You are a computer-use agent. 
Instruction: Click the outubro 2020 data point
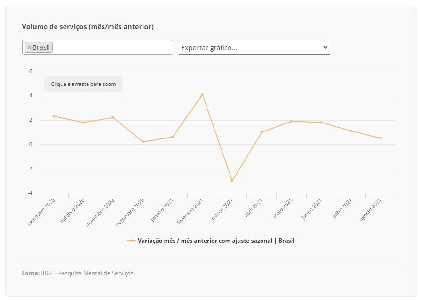coord(83,123)
